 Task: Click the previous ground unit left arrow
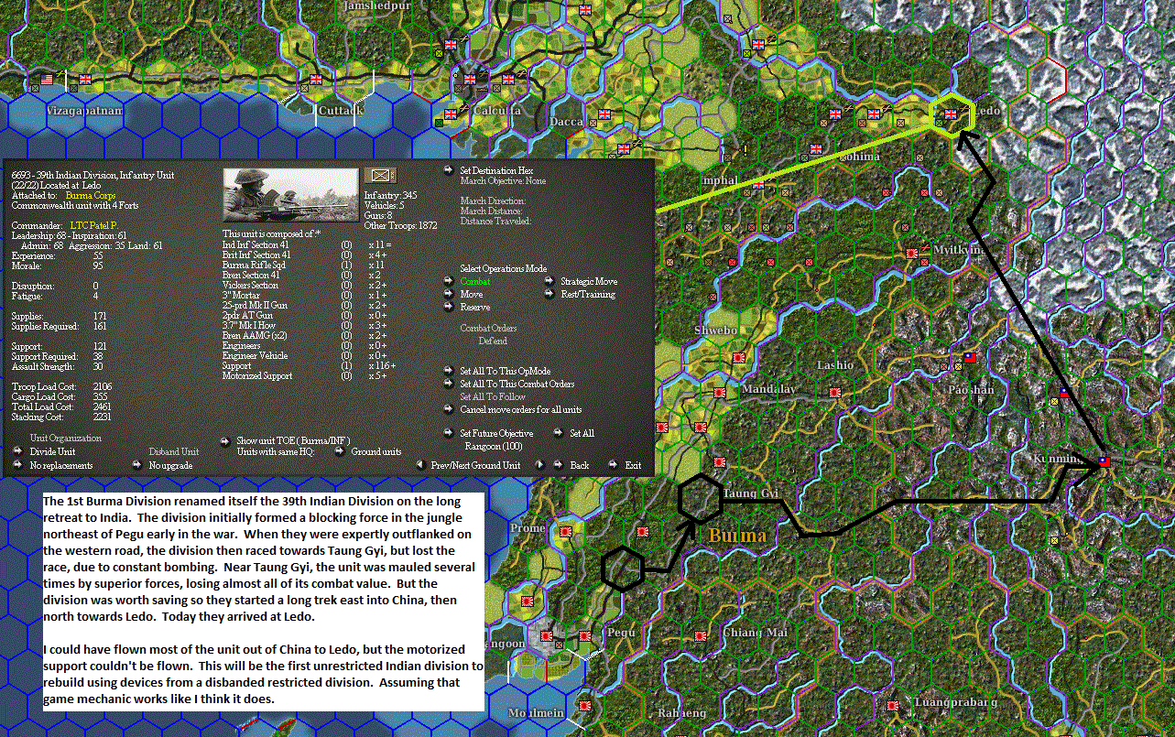coord(421,465)
